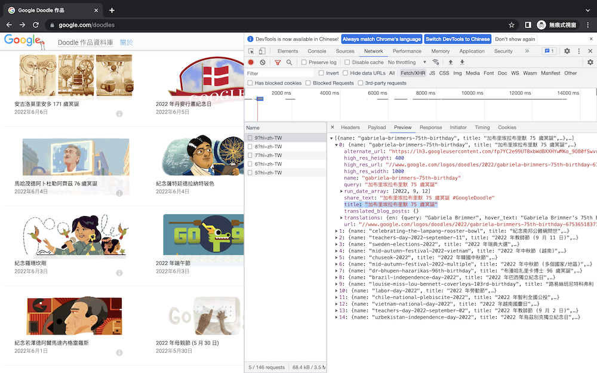597x373 pixels.
Task: Click the import HAR upload icon
Action: [450, 62]
